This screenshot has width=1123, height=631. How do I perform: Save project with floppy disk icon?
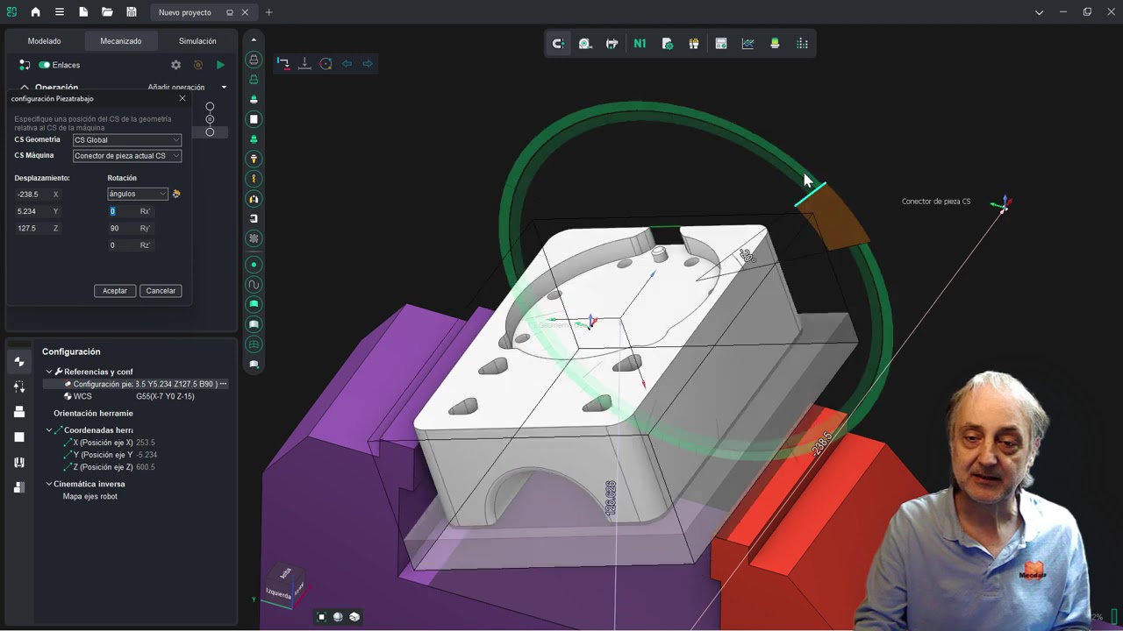(x=131, y=12)
